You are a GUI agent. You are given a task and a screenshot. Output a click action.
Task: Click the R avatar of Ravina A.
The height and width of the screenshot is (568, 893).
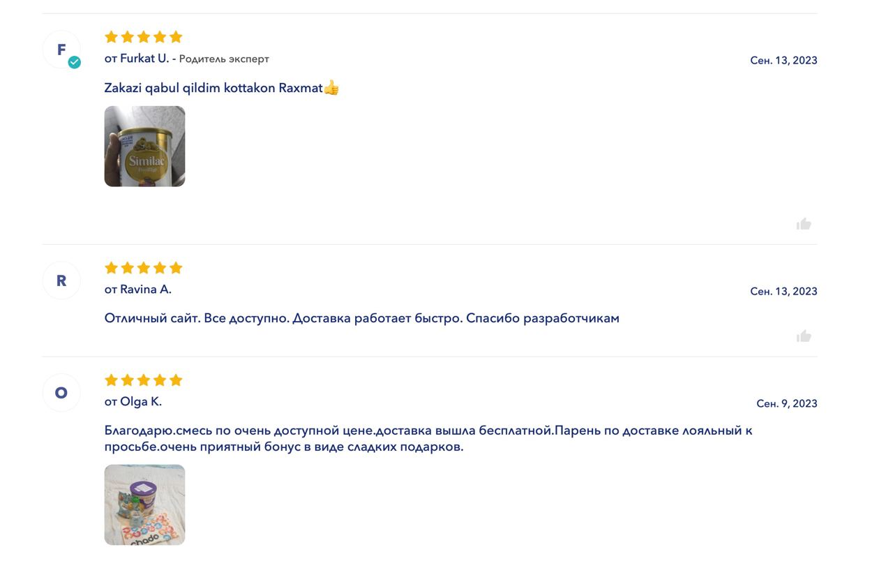[61, 281]
